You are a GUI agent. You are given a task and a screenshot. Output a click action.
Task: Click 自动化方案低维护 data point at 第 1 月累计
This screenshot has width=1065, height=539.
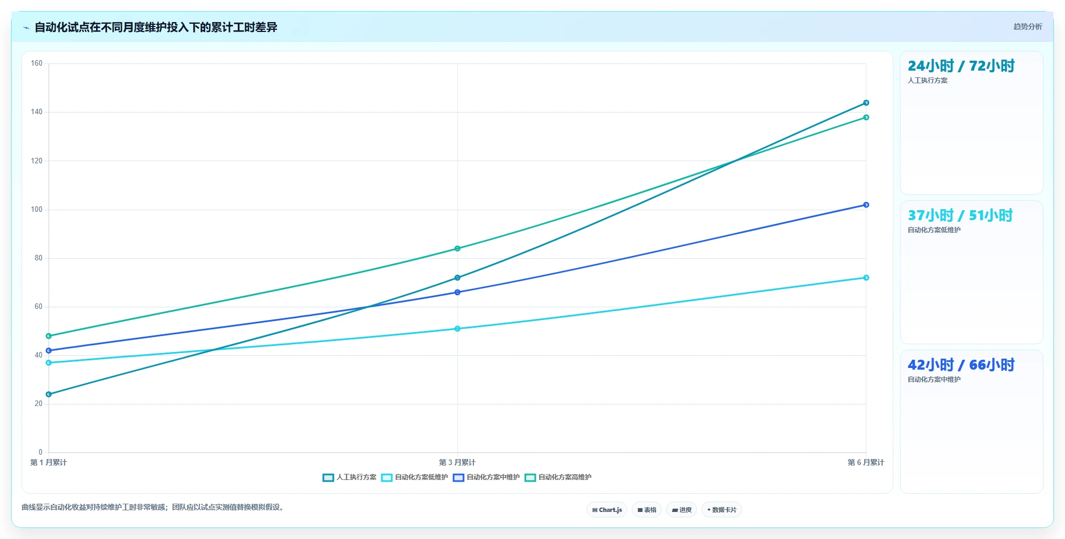tap(49, 363)
